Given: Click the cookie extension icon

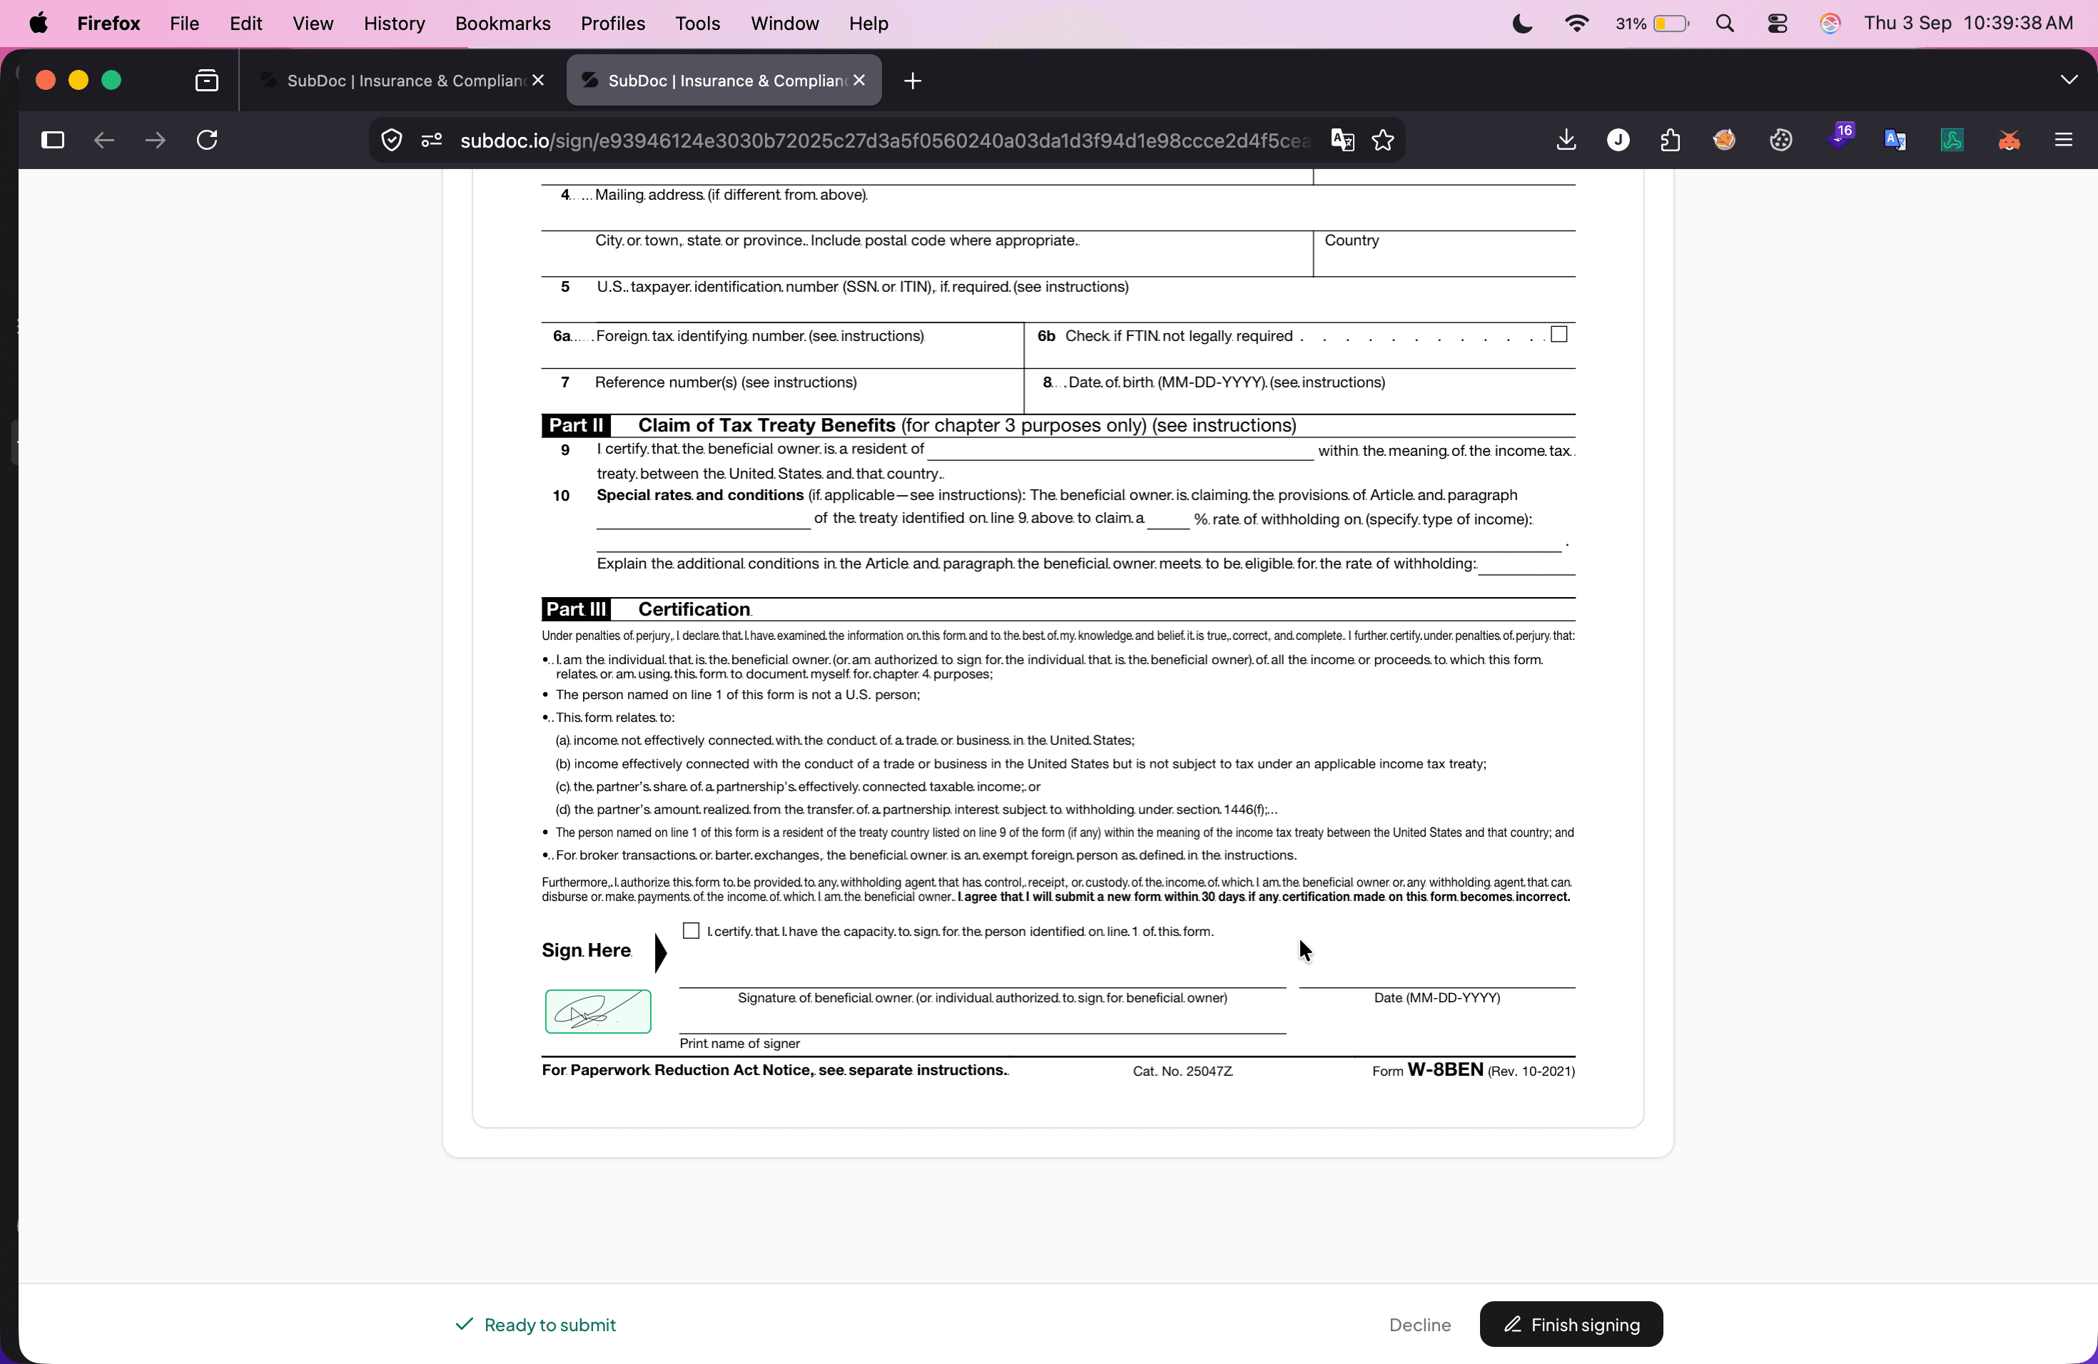Looking at the screenshot, I should pyautogui.click(x=1782, y=140).
